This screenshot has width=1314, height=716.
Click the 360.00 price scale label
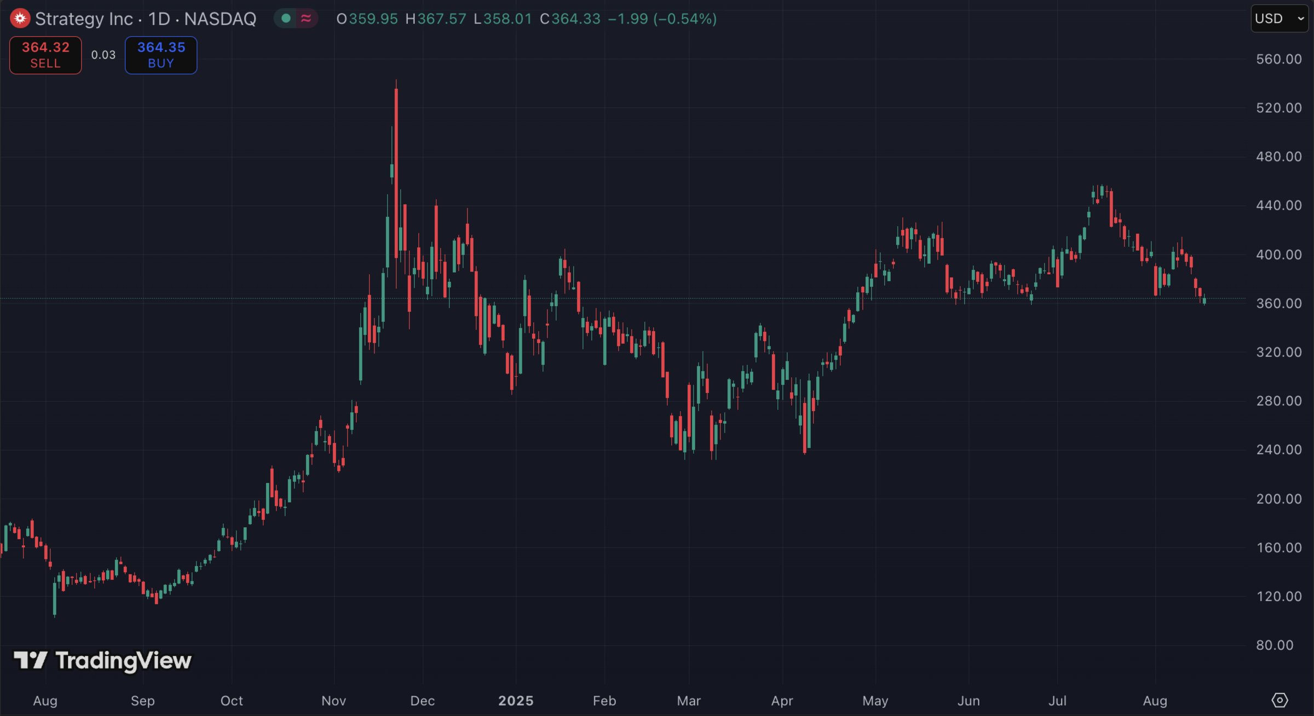tap(1278, 303)
